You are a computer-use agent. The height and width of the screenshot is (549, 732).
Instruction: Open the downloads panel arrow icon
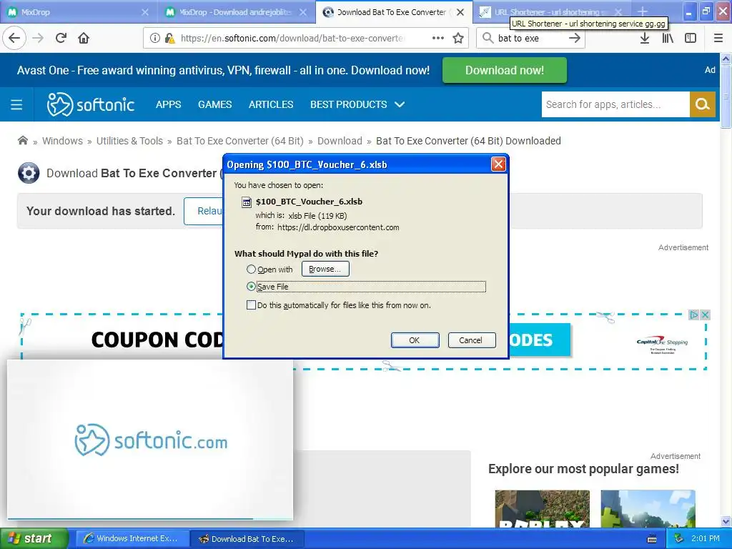coord(645,38)
